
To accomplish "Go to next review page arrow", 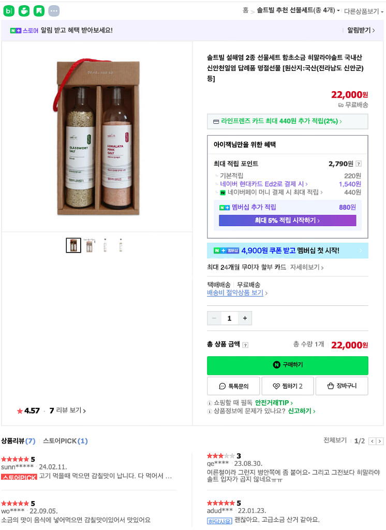I will 380,441.
